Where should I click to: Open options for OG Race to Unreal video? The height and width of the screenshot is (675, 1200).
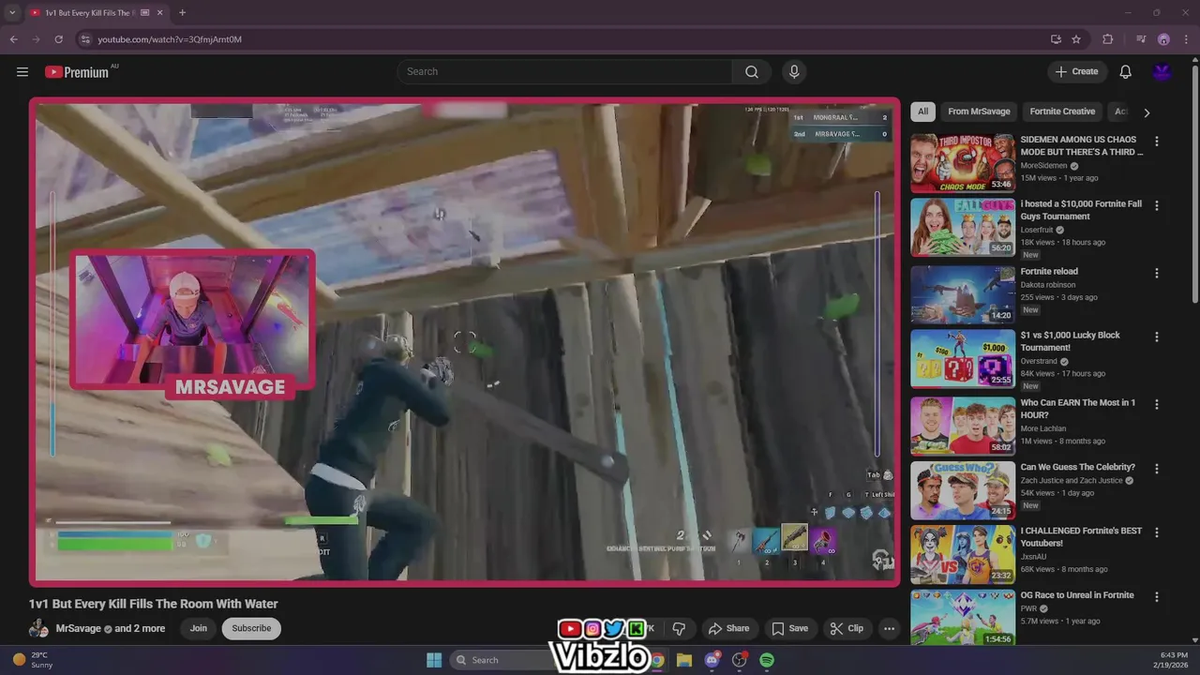[1156, 596]
